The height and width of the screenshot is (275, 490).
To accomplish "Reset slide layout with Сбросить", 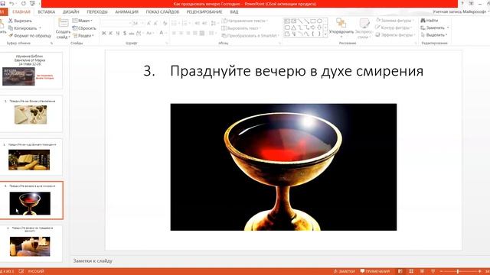I will [x=84, y=28].
